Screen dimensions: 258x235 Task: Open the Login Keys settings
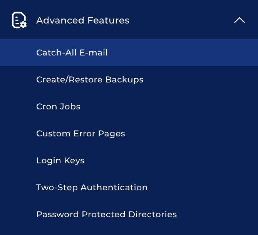(60, 160)
